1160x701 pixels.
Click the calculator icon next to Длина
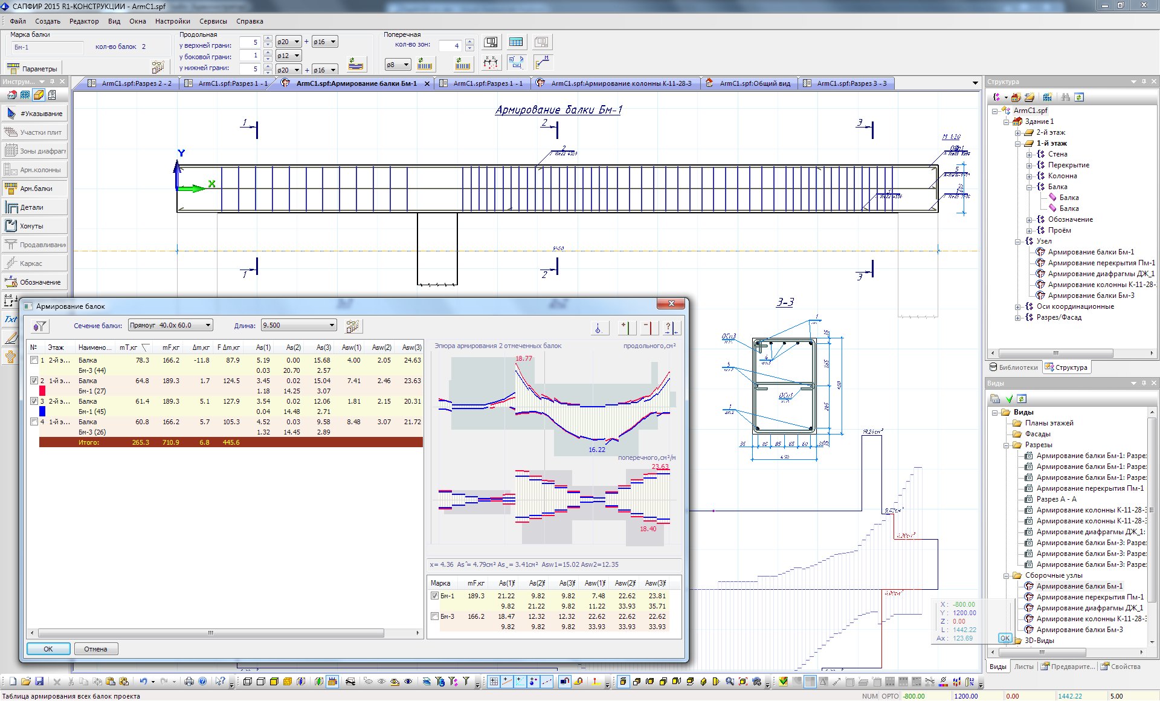coord(353,326)
